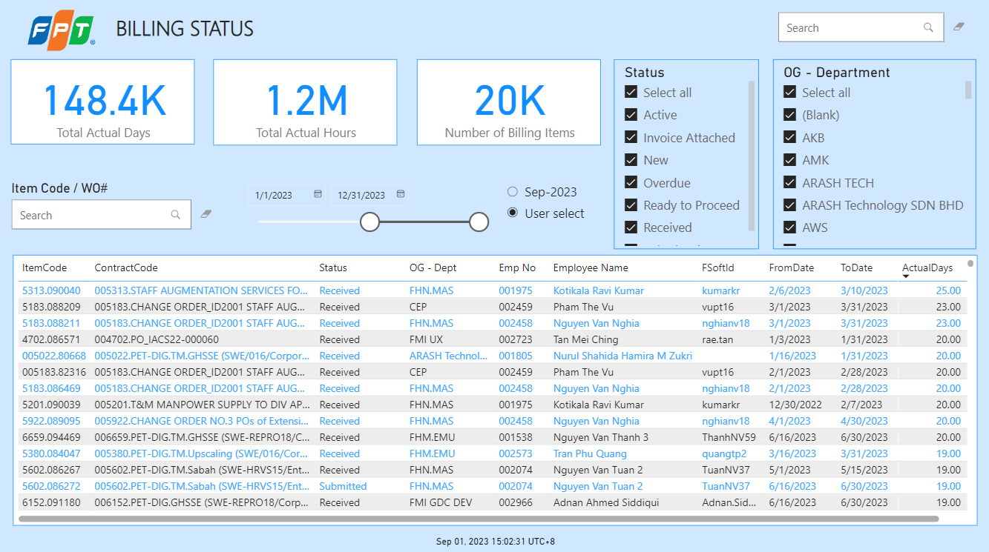Click the eraser icon beside top-right search
The height and width of the screenshot is (552, 989).
[x=959, y=27]
